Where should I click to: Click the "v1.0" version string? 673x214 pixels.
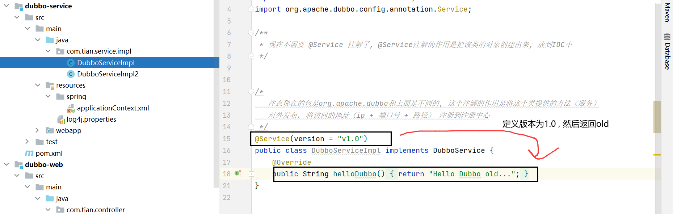(350, 139)
